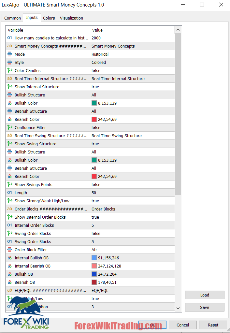The image size is (230, 333).
Task: Select the Inputs tab
Action: (x=32, y=18)
